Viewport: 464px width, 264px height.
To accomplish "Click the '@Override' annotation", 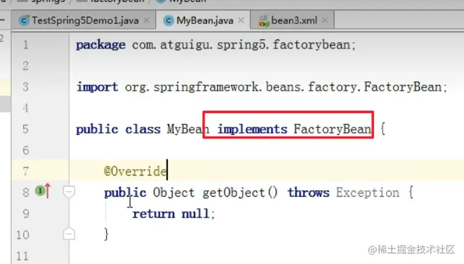I will click(x=135, y=171).
